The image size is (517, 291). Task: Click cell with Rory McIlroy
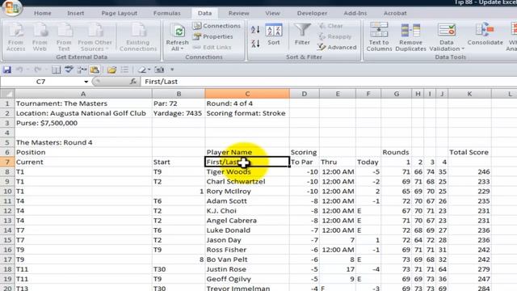pos(247,191)
